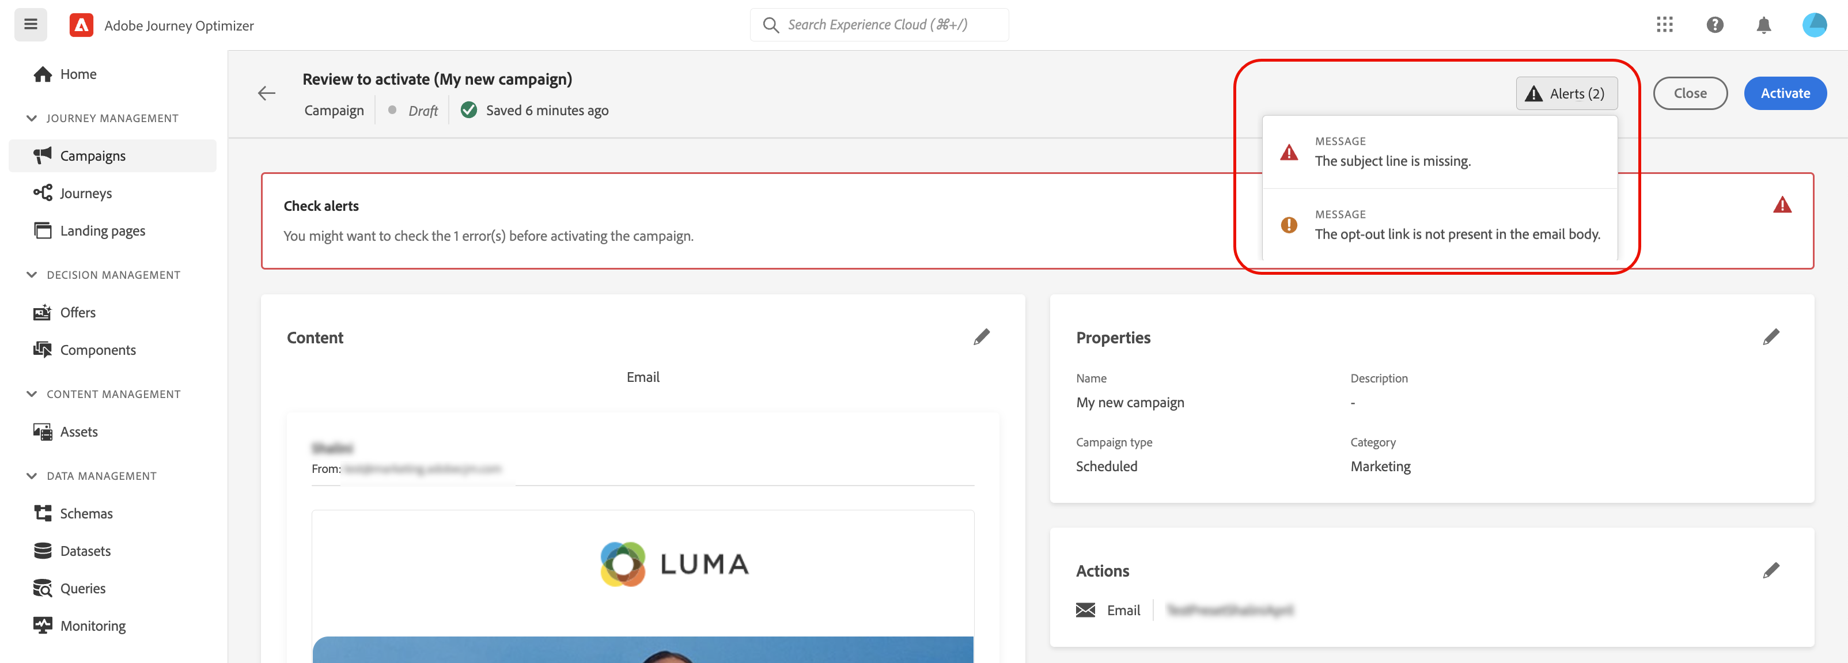Select the subject line missing alert
Viewport: 1848px width, 663px height.
coord(1392,153)
